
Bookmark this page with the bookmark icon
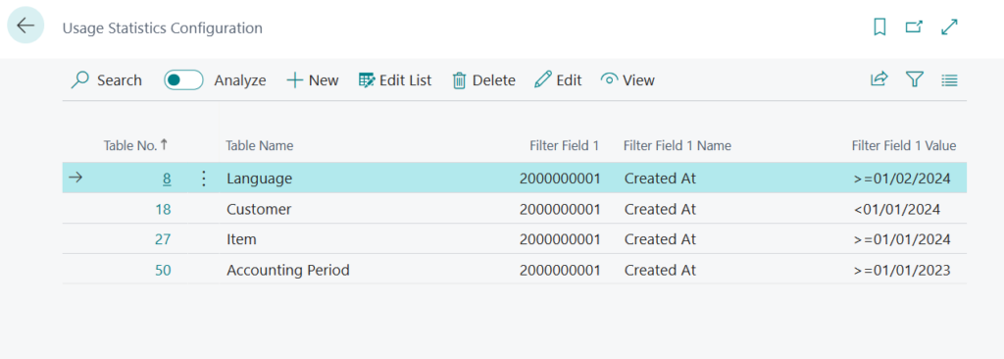pos(879,26)
